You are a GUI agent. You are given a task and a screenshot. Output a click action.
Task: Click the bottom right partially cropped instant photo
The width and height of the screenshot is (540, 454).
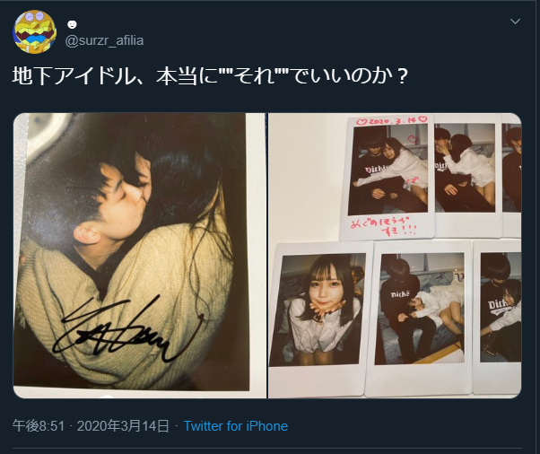498,316
